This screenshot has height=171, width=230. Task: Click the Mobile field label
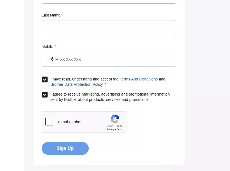coord(47,47)
